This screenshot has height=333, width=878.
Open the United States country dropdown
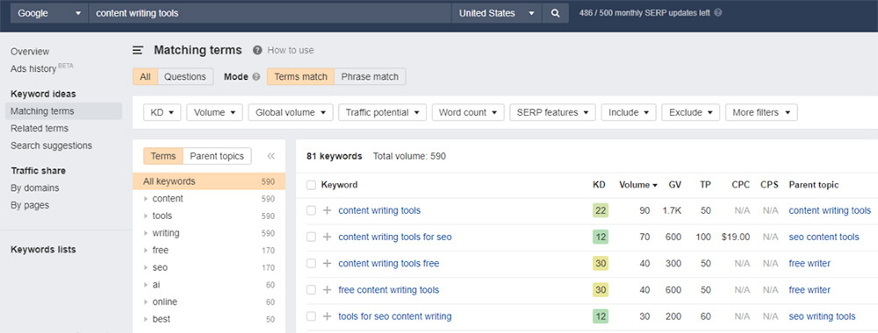coord(497,13)
